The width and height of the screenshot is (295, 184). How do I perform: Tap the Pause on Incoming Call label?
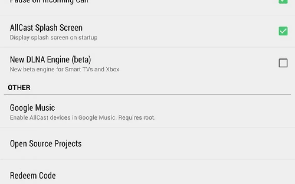49,1
